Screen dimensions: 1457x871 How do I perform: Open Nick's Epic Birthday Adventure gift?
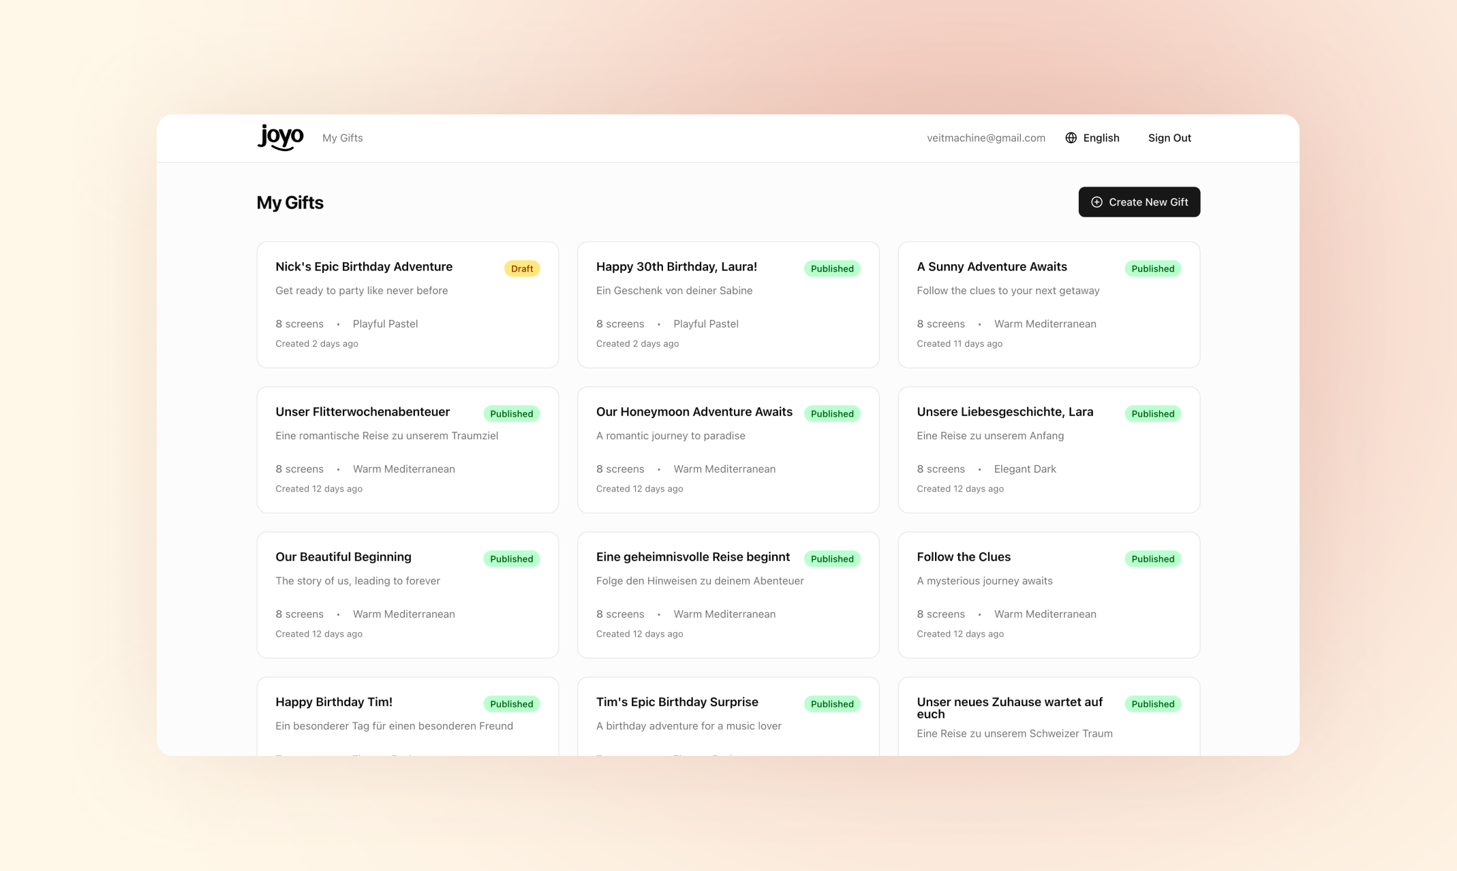point(364,267)
